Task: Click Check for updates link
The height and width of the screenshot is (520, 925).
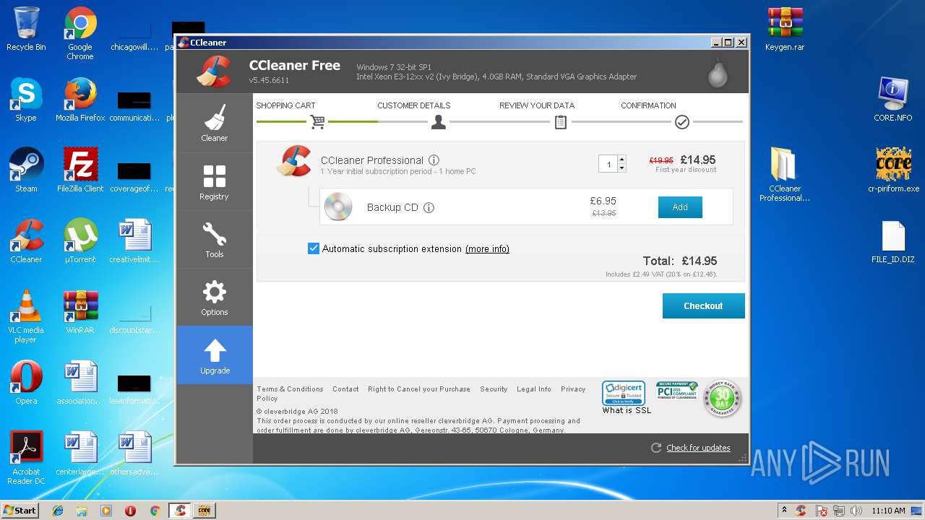Action: coord(698,448)
